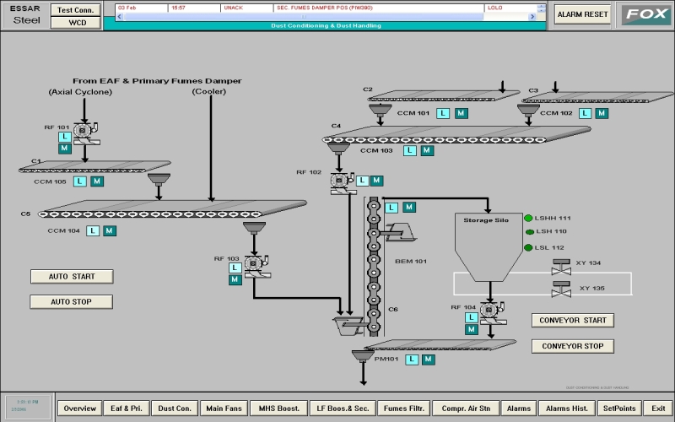Open the Fumes Filtr. screen
The width and height of the screenshot is (675, 422).
tap(404, 408)
